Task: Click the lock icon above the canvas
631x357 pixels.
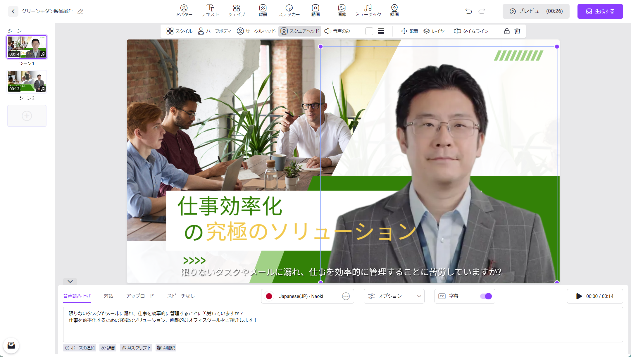Action: coord(507,31)
